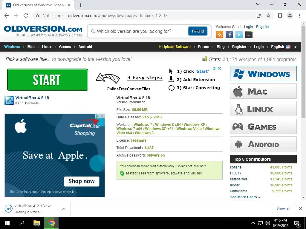Open the Games category banner
Viewport: 306px width, 229px height.
263,126
